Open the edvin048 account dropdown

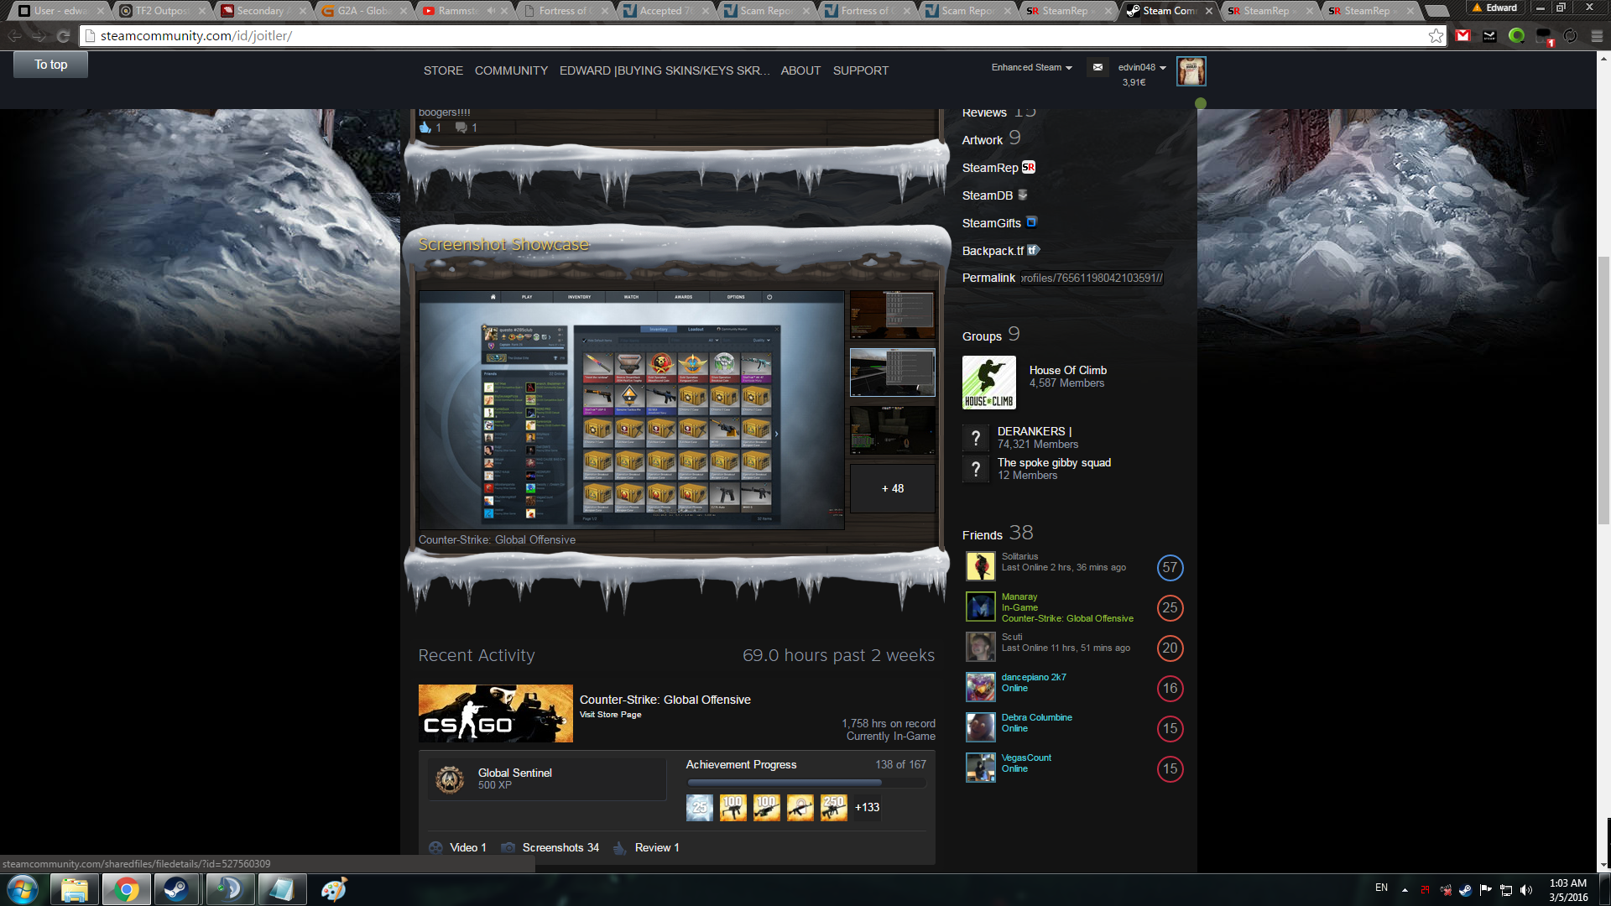point(1141,67)
